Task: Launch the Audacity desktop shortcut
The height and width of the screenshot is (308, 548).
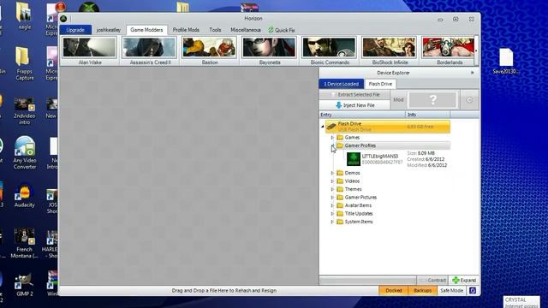Action: coord(25,196)
